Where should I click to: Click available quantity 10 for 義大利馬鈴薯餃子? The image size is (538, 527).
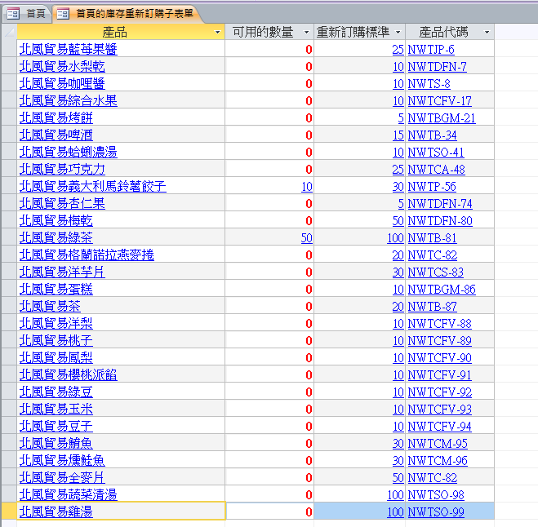tap(307, 187)
